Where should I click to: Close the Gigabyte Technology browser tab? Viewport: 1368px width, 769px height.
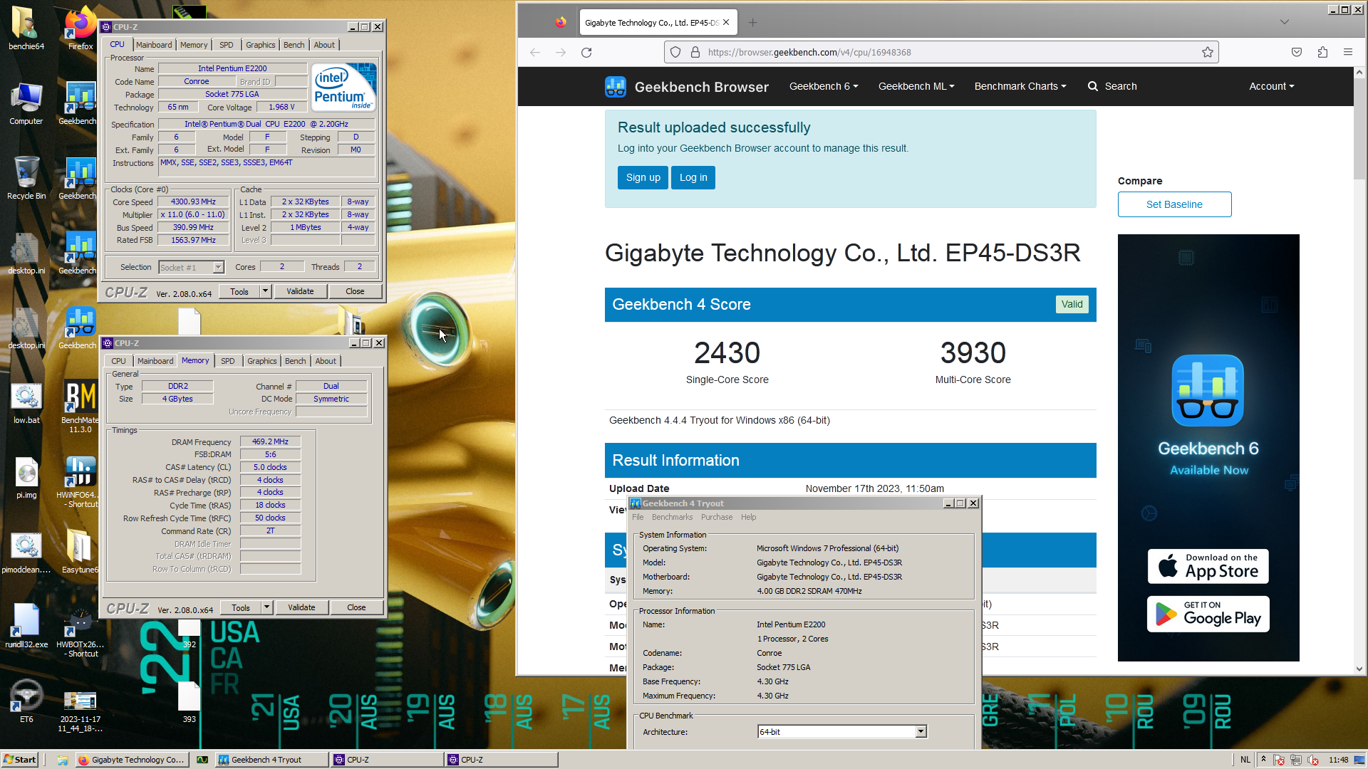726,23
